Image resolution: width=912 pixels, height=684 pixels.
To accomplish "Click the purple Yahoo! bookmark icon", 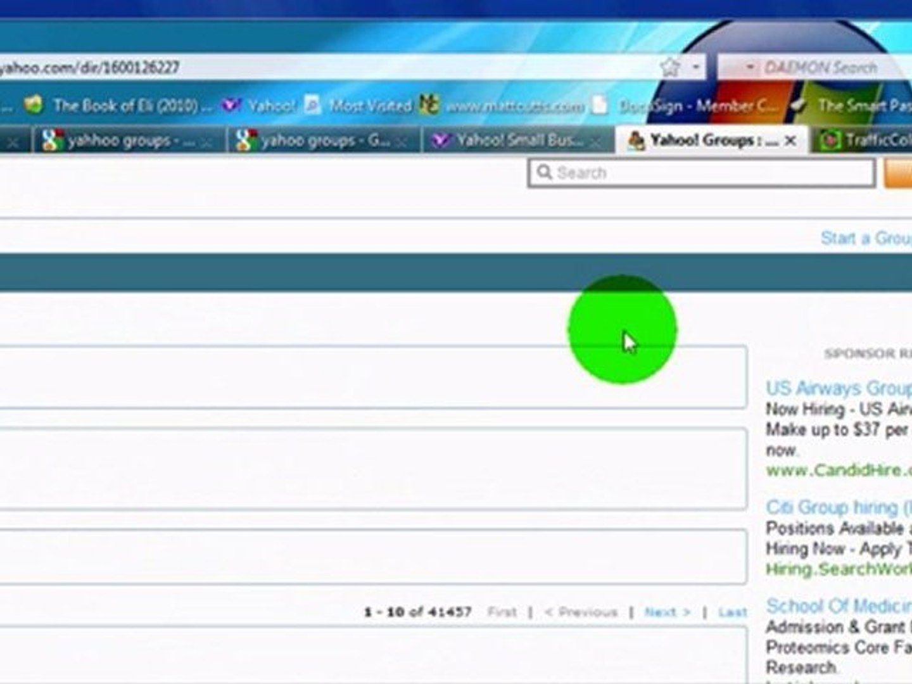I will pyautogui.click(x=231, y=104).
